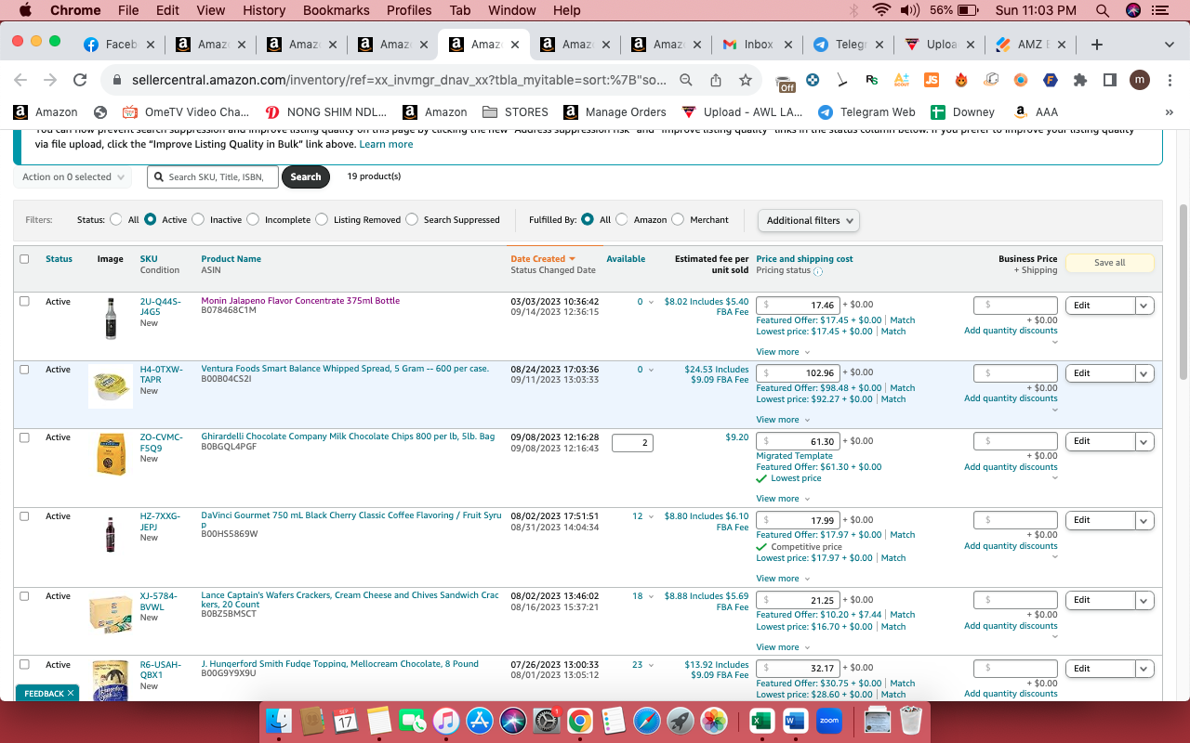The image size is (1190, 743).
Task: Close the Inbox Gmail tab
Action: click(x=788, y=45)
